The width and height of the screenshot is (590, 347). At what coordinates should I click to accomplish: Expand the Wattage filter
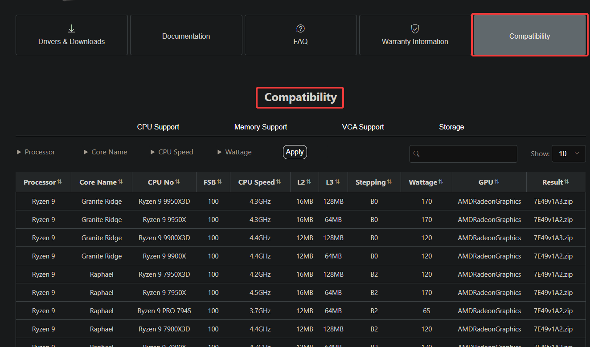point(234,152)
